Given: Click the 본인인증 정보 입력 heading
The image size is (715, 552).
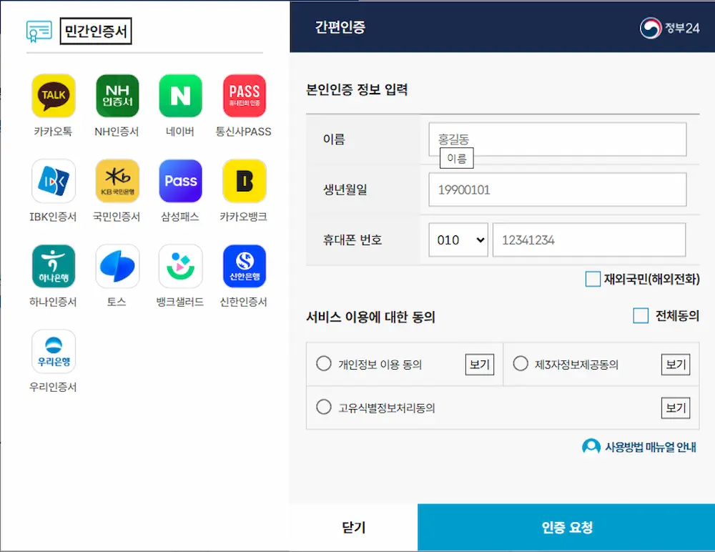Looking at the screenshot, I should tap(357, 89).
